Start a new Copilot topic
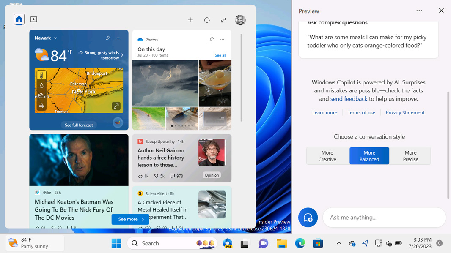The image size is (451, 253). 308,218
